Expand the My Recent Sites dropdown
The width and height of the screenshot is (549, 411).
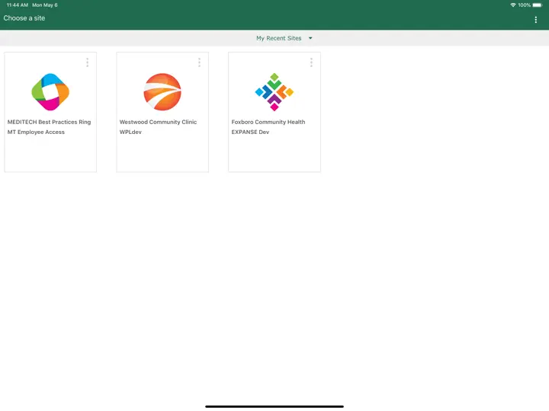pos(284,38)
